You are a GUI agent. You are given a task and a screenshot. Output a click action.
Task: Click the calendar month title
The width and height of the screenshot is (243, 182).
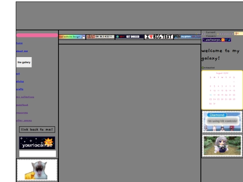tap(222, 73)
